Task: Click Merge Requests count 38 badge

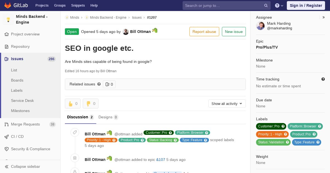Action: pos(52,124)
